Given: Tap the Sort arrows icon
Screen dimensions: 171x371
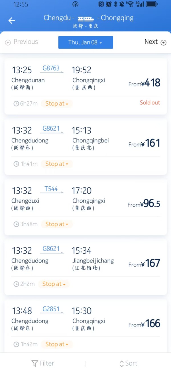Looking at the screenshot, I should pos(122,364).
